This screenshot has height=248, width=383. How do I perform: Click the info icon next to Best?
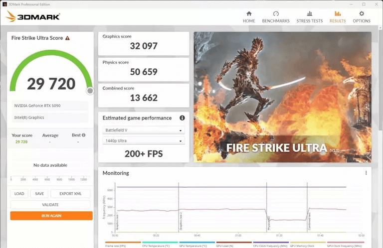(x=83, y=135)
